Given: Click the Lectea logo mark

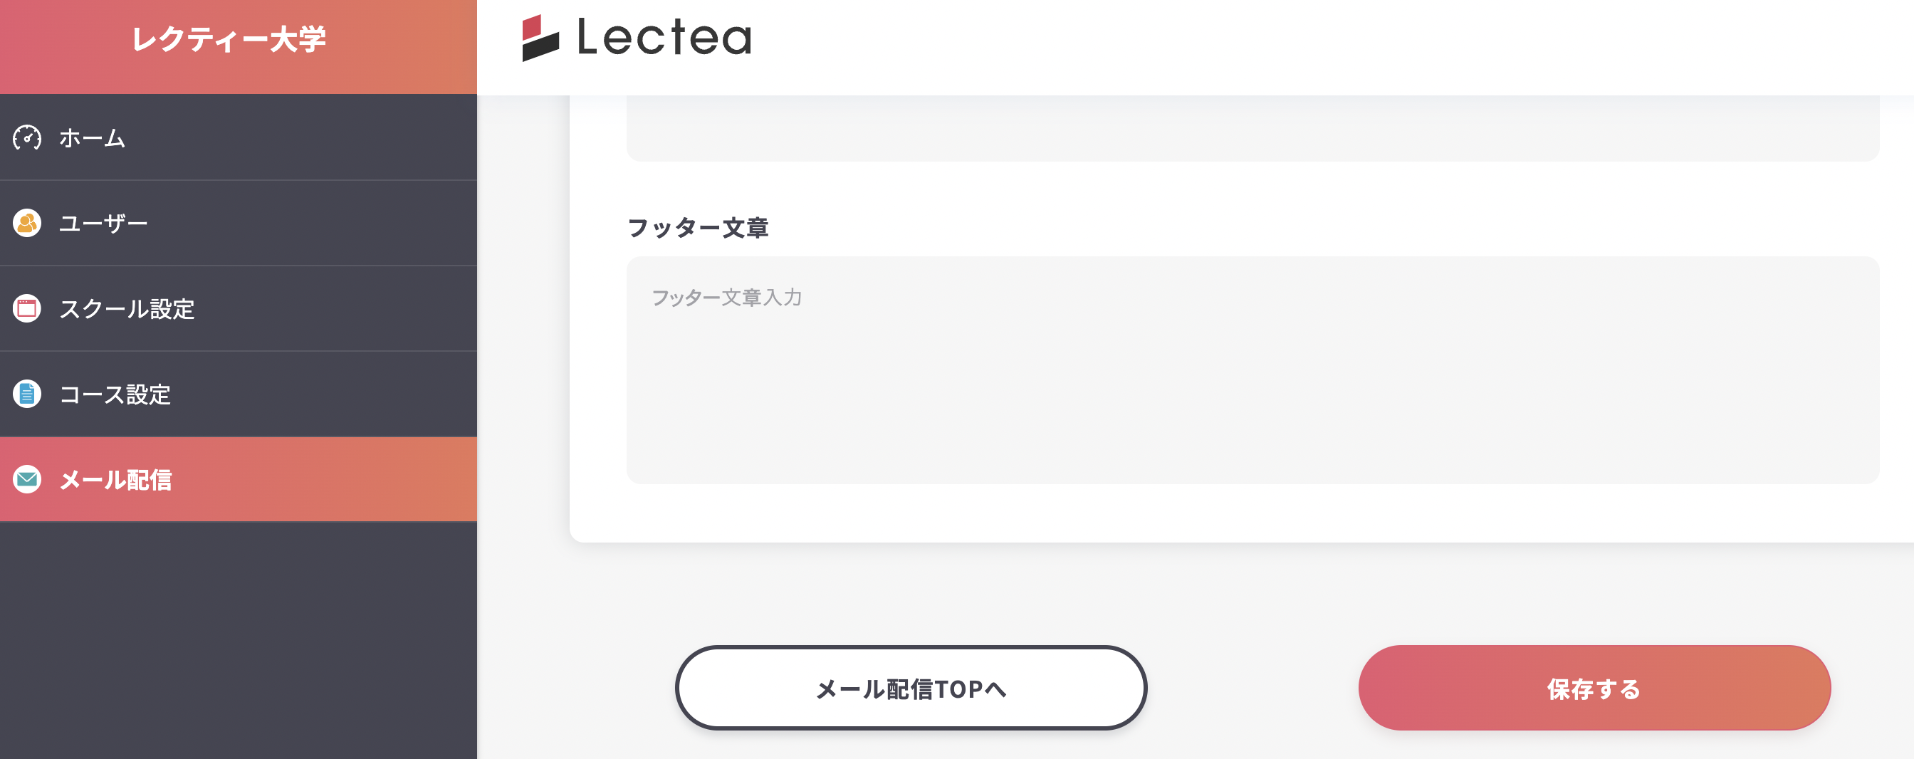Looking at the screenshot, I should click(x=540, y=38).
